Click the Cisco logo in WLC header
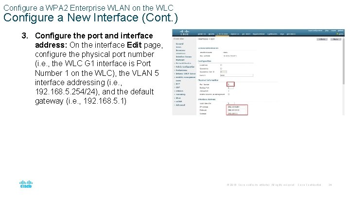The image size is (350, 197). point(184,33)
